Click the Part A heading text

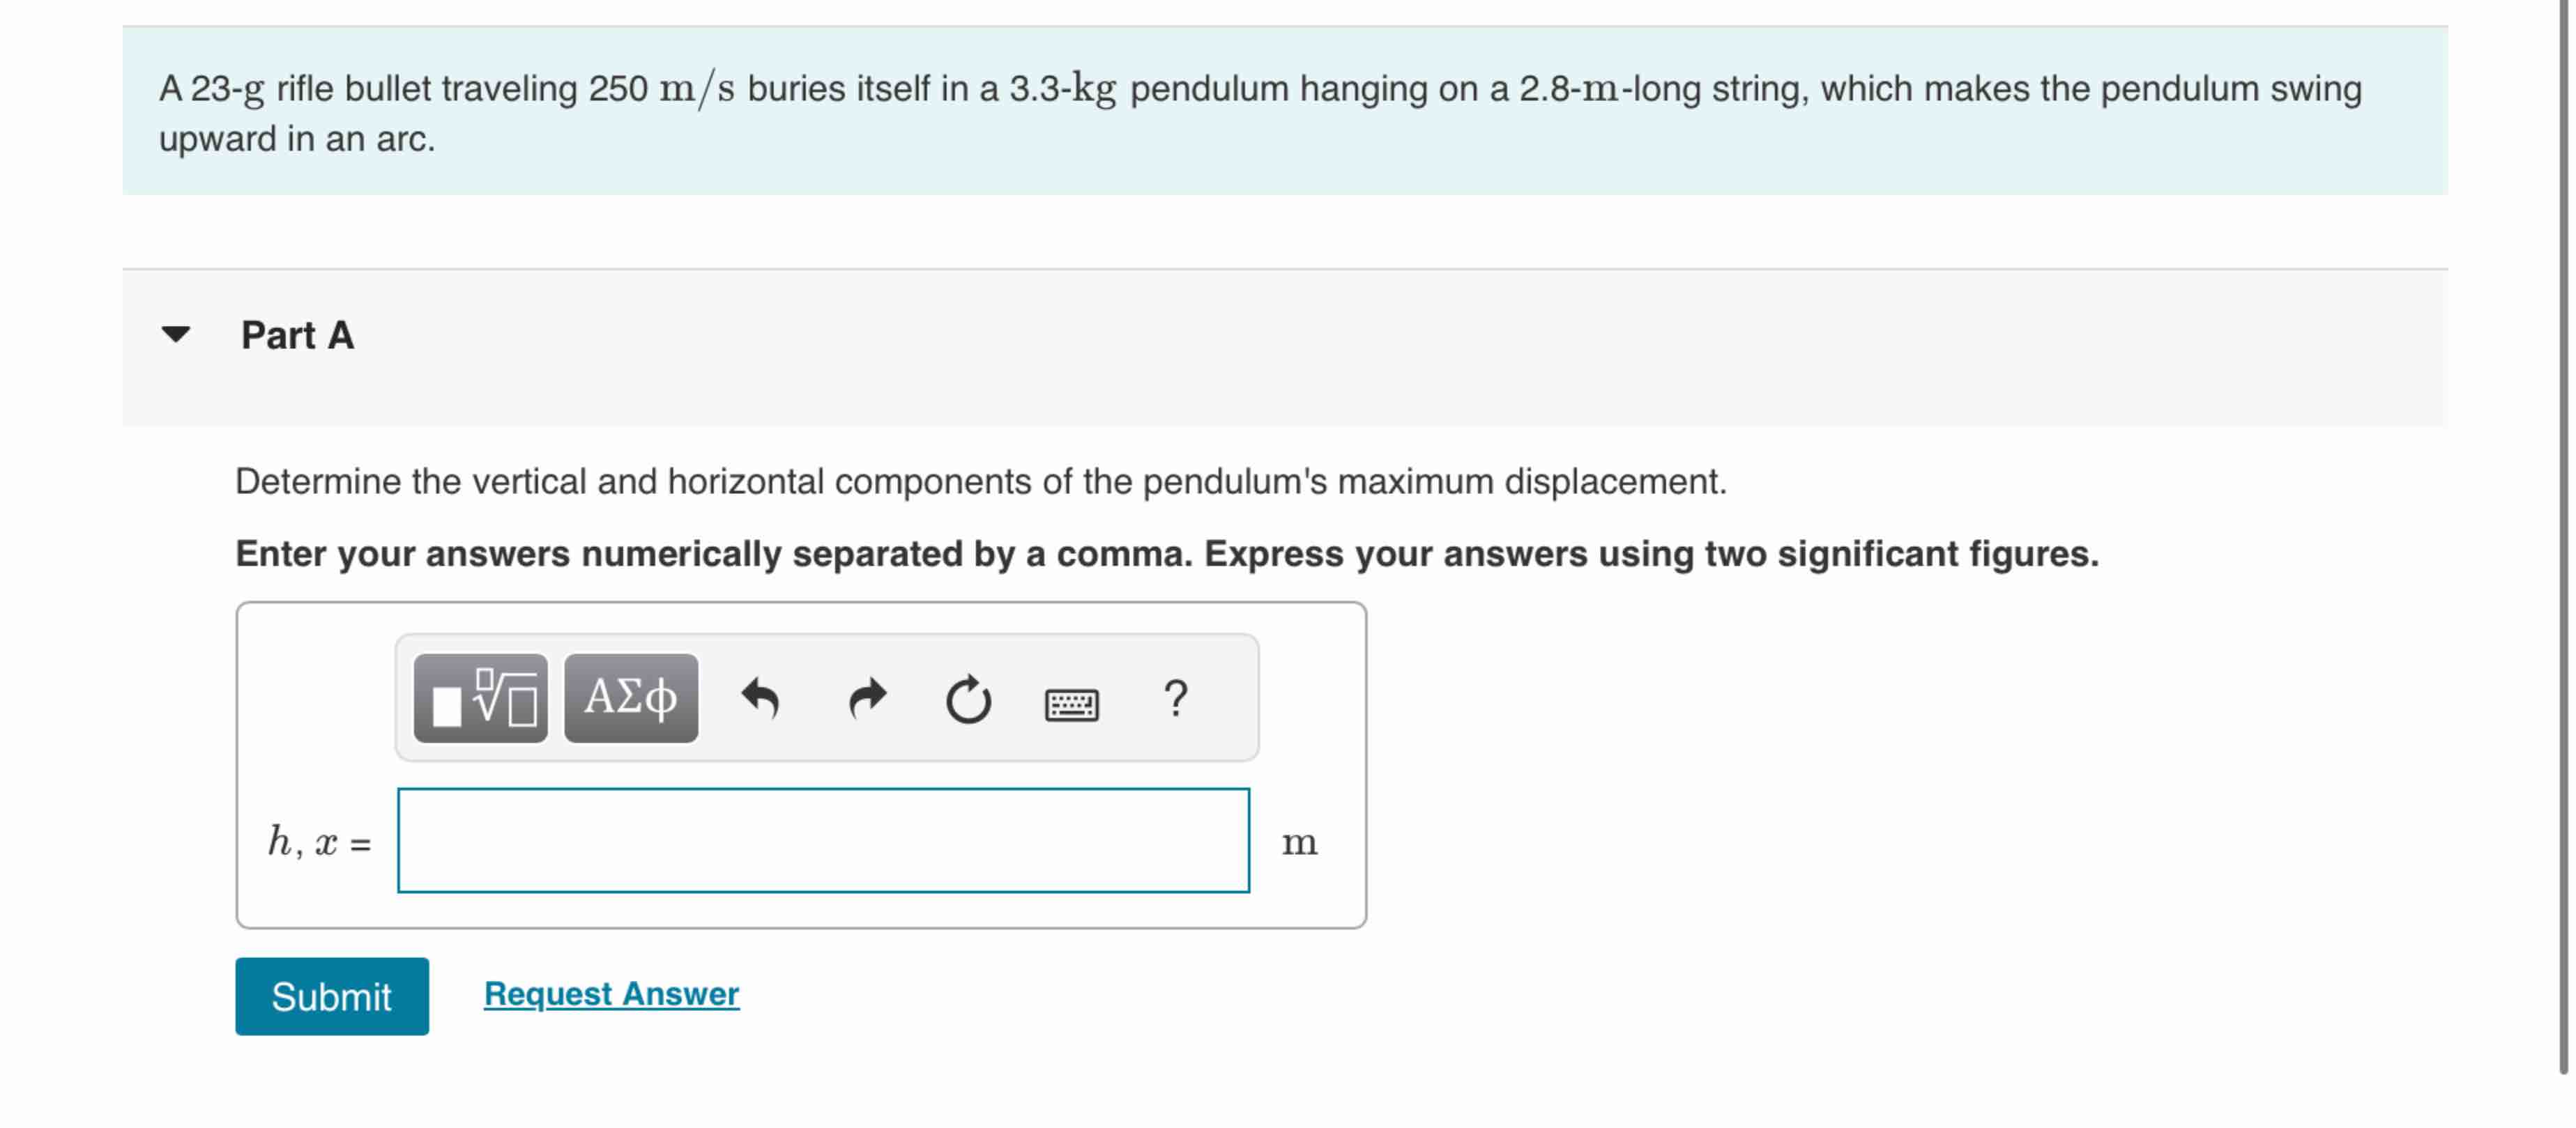tap(297, 336)
